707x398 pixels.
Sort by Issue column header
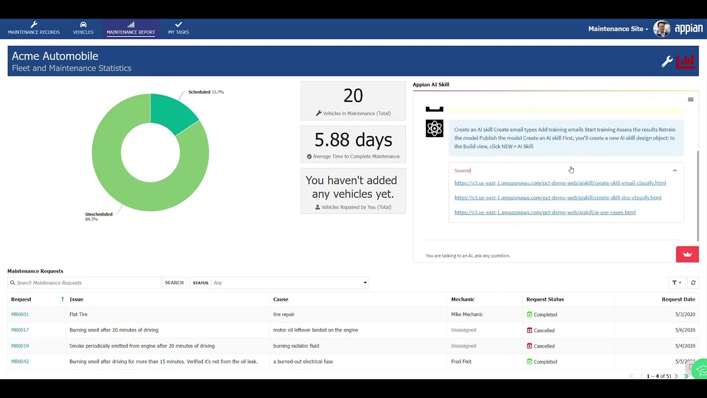pyautogui.click(x=76, y=300)
